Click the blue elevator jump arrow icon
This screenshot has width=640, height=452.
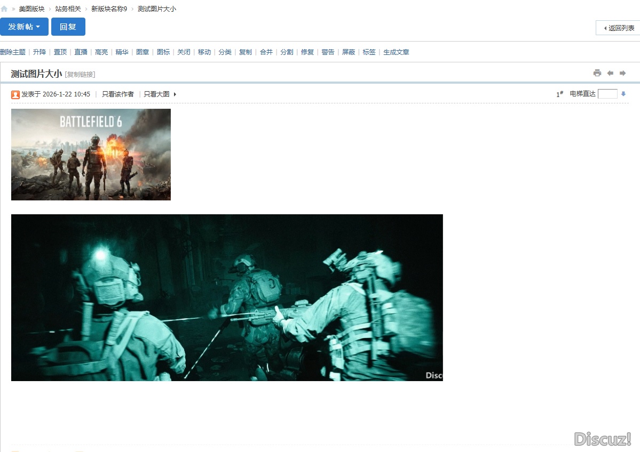point(623,94)
